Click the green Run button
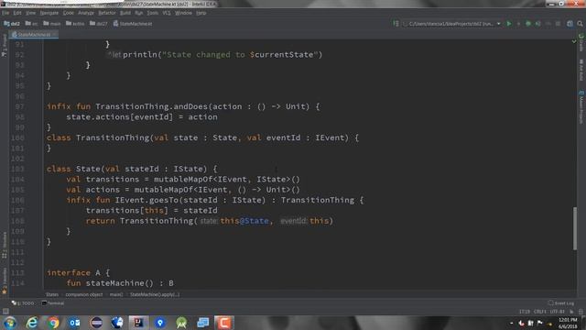The image size is (586, 330). [x=509, y=24]
